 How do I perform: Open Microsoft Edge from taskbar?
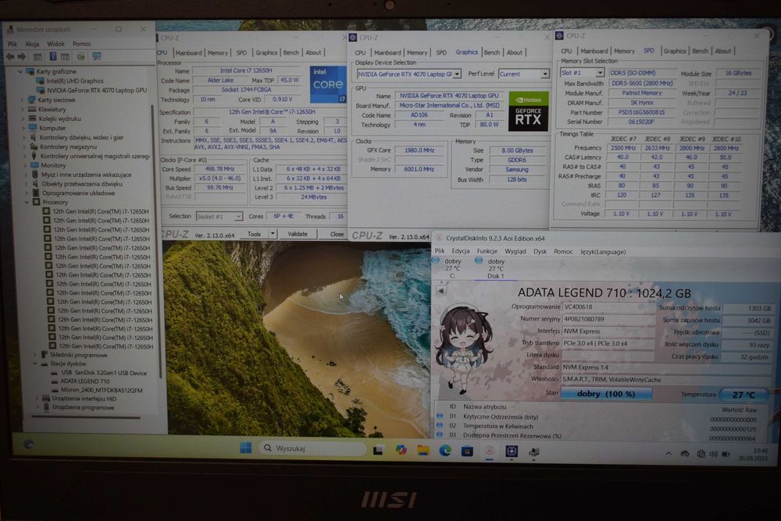coord(445,450)
